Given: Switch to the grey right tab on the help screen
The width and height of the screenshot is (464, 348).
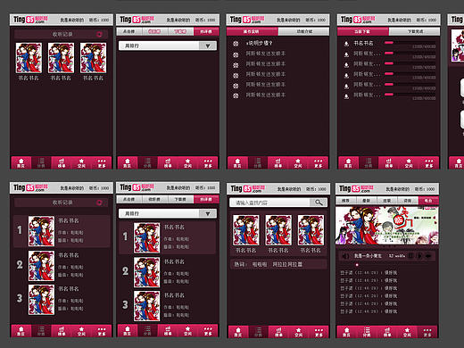Looking at the screenshot, I should tap(303, 31).
